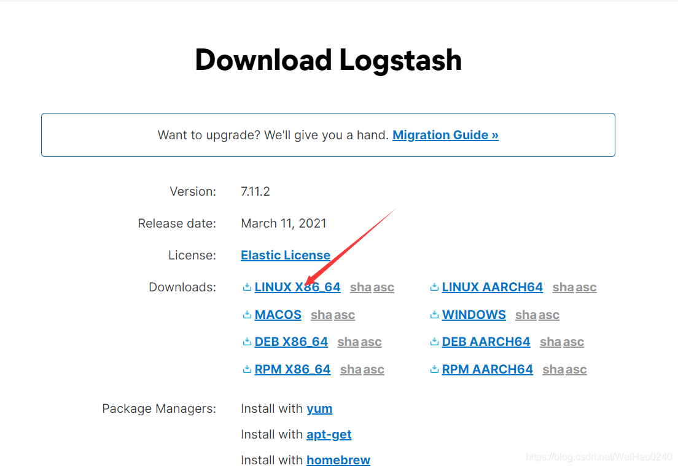This screenshot has width=678, height=468.
Task: Click download icon beside LINUX X86_64
Action: click(x=247, y=287)
